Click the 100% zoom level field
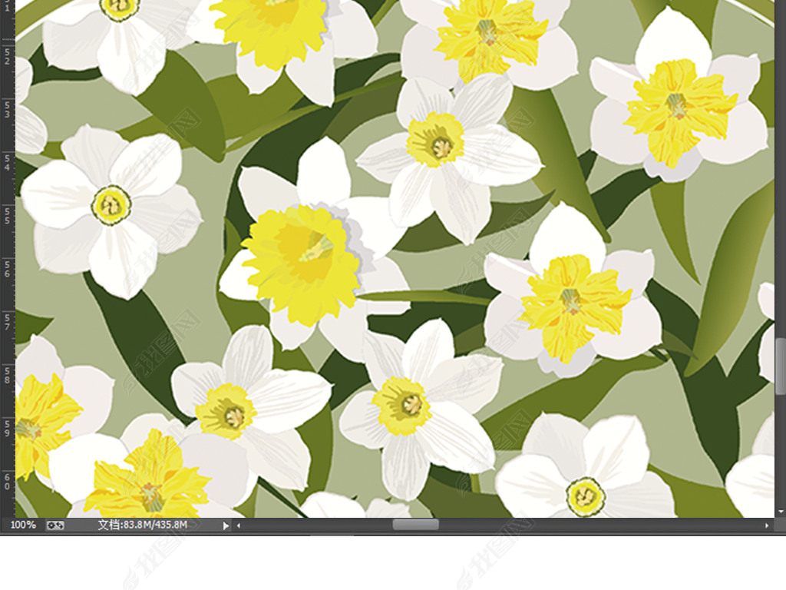The image size is (786, 590). pyautogui.click(x=23, y=525)
